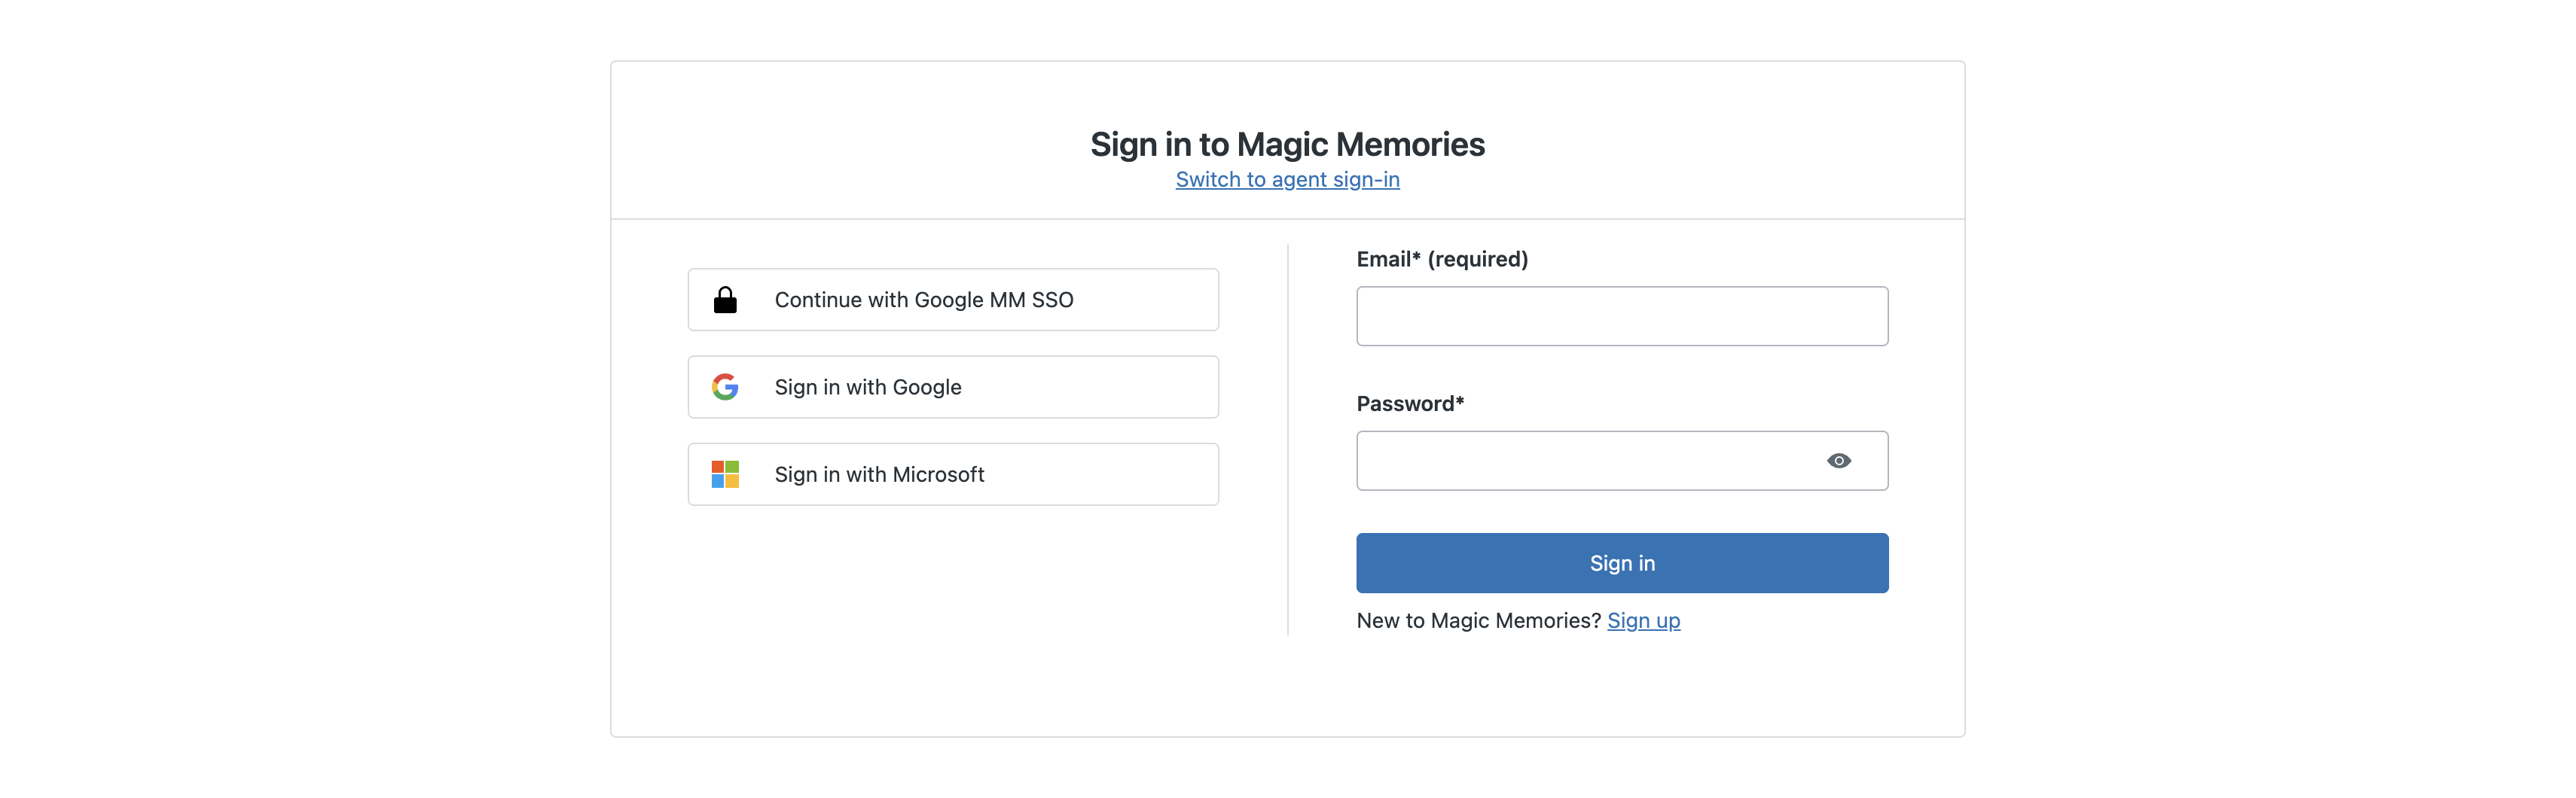Open the Sign up link
The image size is (2576, 798).
coord(1643,621)
